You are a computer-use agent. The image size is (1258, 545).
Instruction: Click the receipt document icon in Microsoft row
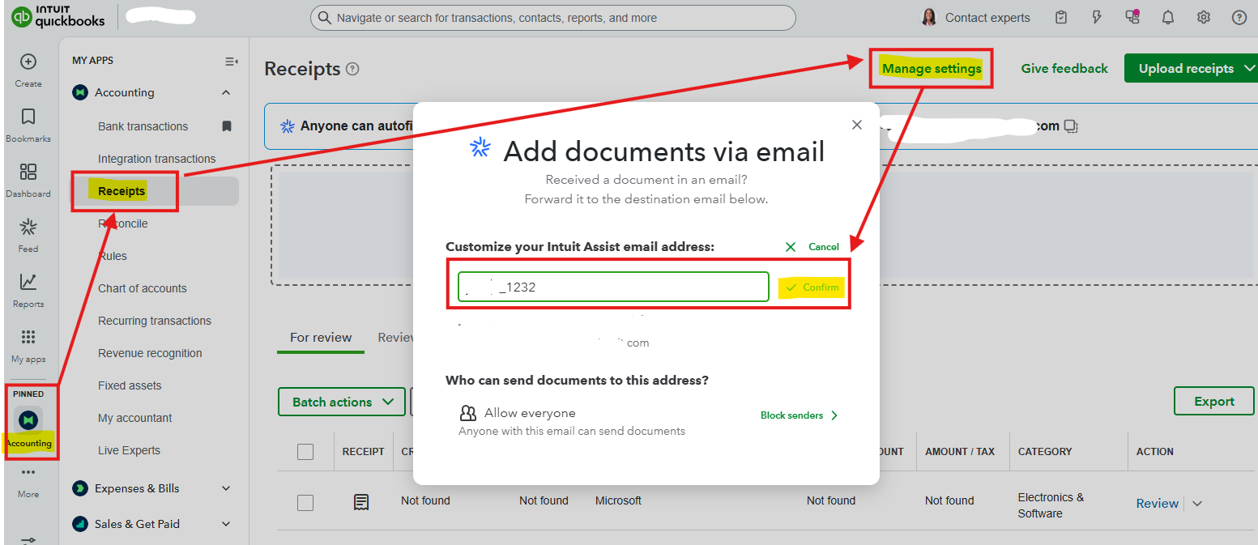point(361,502)
